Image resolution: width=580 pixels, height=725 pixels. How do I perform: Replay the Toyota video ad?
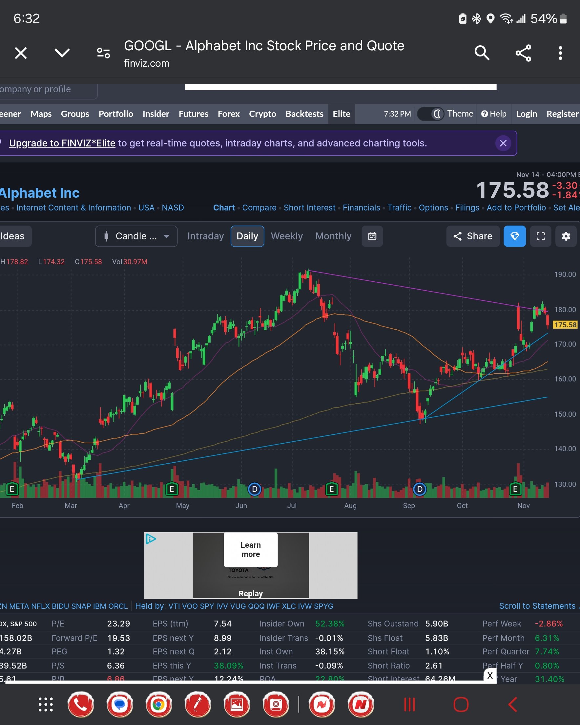[251, 594]
